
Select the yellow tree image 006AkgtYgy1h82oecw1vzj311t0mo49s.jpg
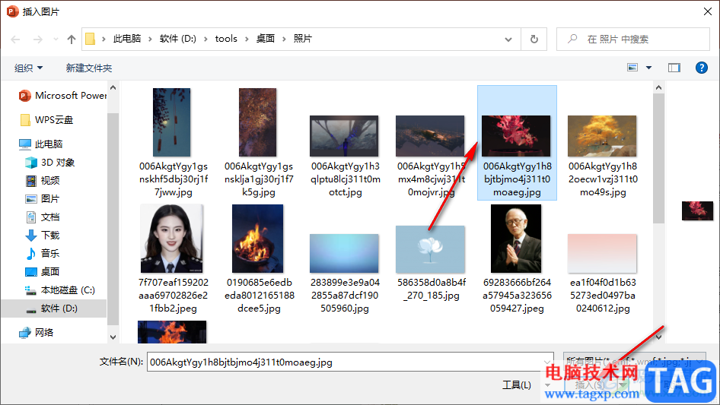click(x=603, y=157)
